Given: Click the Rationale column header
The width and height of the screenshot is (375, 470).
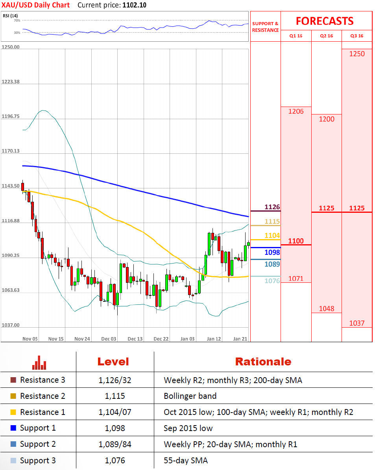Looking at the screenshot, I should point(263,362).
